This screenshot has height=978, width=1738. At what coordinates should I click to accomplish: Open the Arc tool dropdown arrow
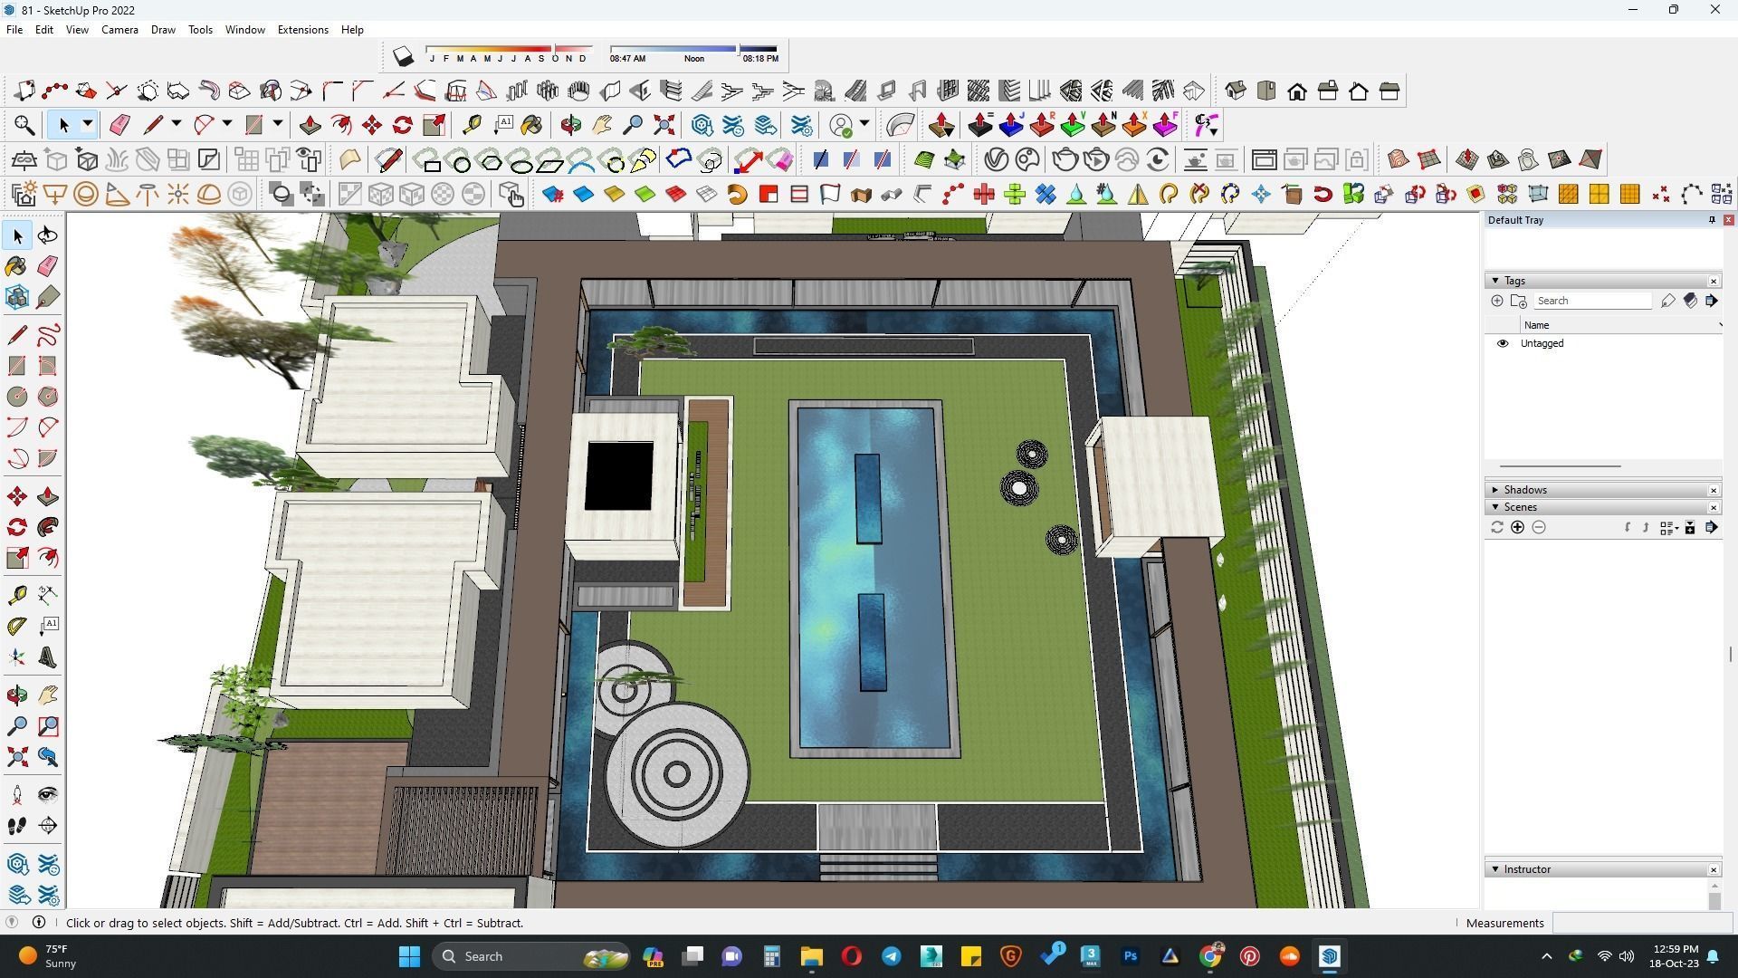point(227,124)
